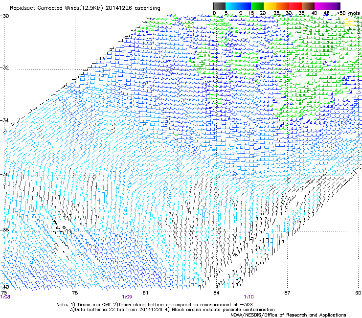Click the purple time stamp '1:08'
Screen dimensions: 362x318
[5, 297]
